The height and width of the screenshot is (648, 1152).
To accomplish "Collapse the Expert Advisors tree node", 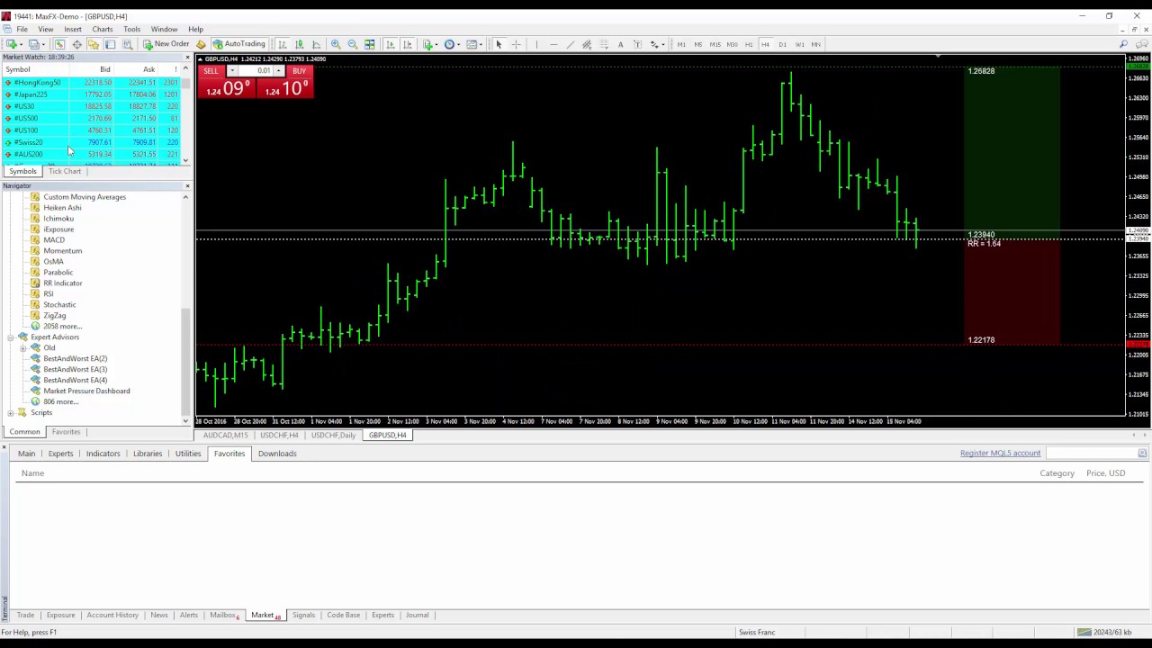I will click(x=11, y=337).
